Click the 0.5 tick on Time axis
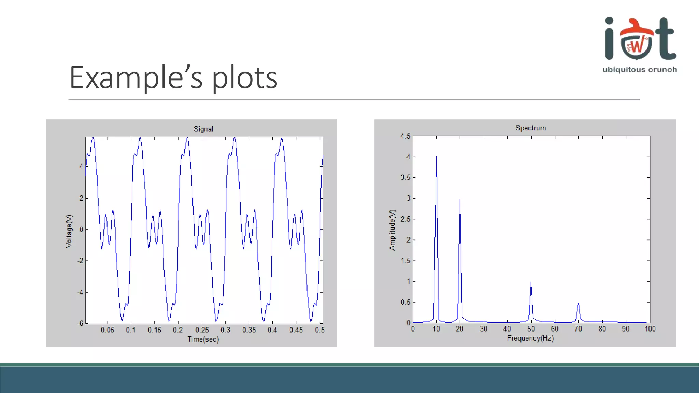This screenshot has height=393, width=699. pos(320,330)
